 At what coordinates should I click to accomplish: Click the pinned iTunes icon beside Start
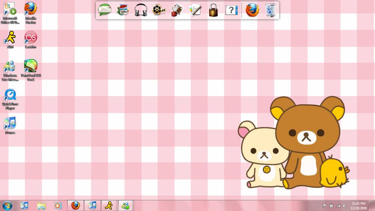[24, 205]
